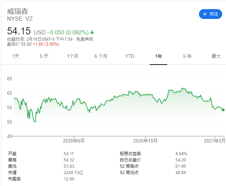The image size is (226, 186).
Task: Show the 最大 range chart
Action: click(216, 56)
